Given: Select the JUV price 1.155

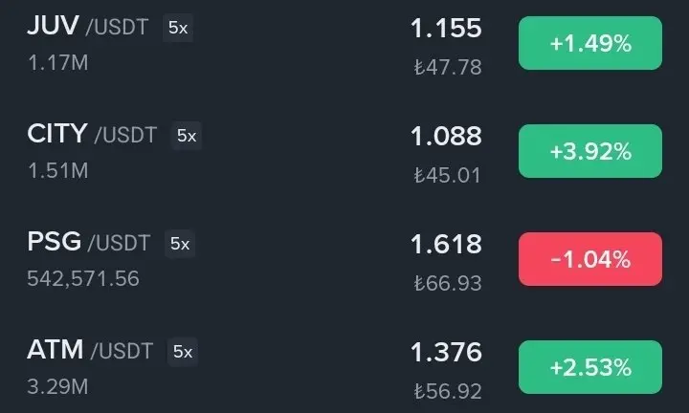Looking at the screenshot, I should tap(447, 28).
